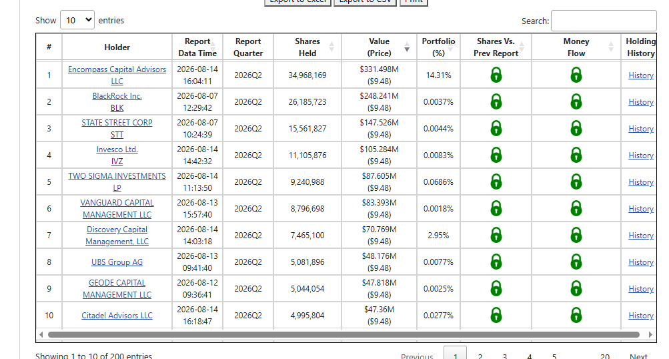
Task: Click the horizontal table scrollbar thumb
Action: (x=344, y=335)
